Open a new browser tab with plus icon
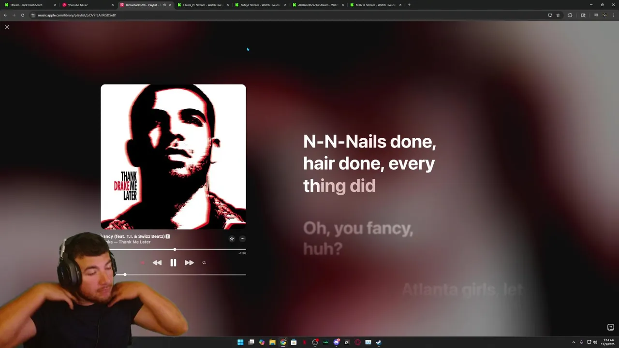619x348 pixels. click(x=409, y=5)
